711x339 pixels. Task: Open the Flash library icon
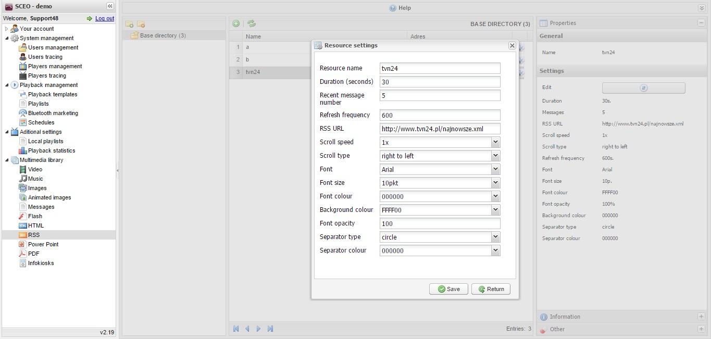click(x=23, y=216)
